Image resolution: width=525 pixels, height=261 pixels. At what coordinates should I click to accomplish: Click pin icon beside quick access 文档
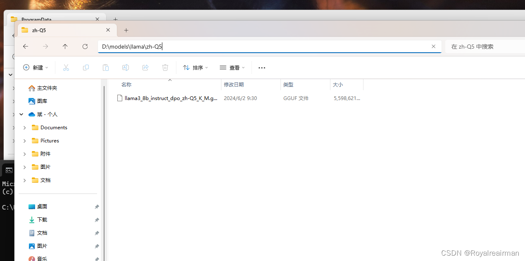pos(97,233)
